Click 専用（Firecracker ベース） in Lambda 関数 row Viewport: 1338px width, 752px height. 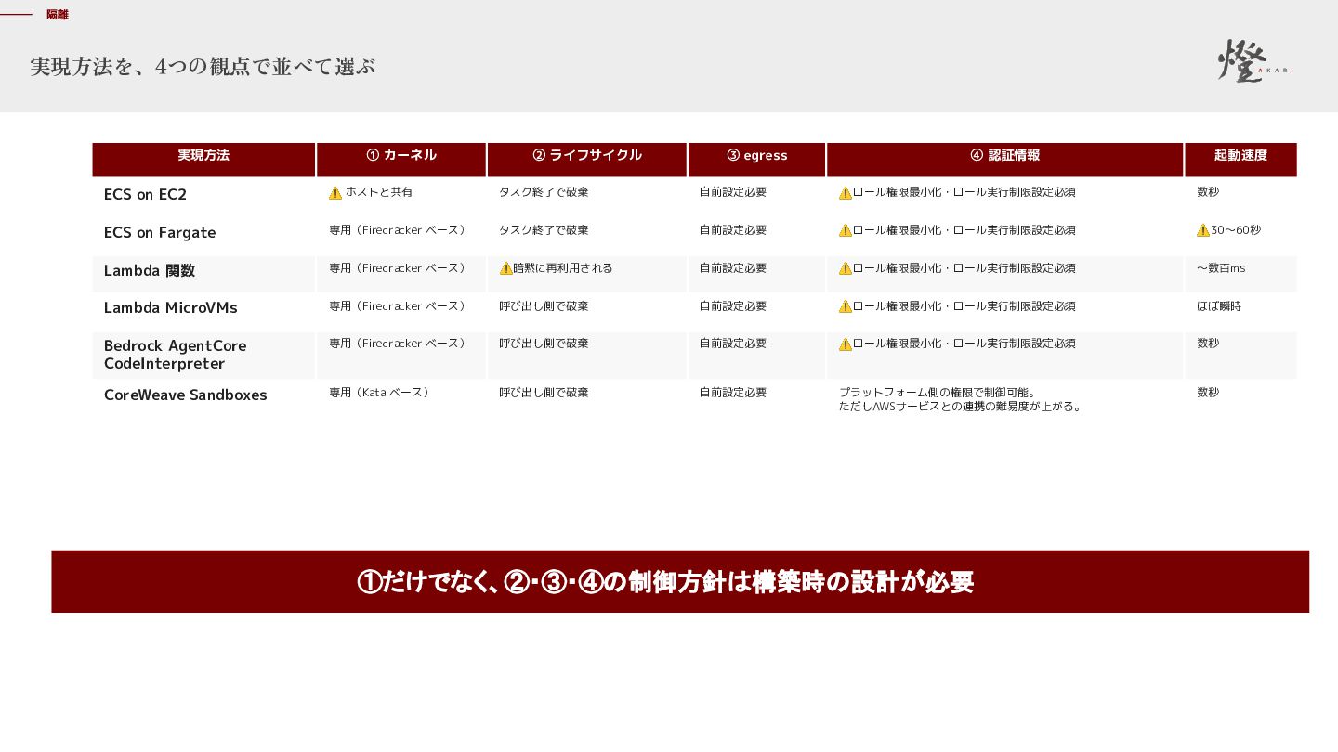coord(400,268)
